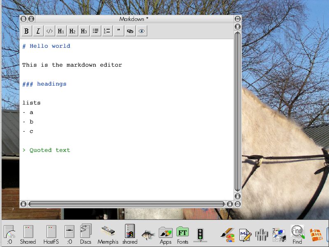Insert inline code with the </> button
329x247 pixels.
coord(50,31)
